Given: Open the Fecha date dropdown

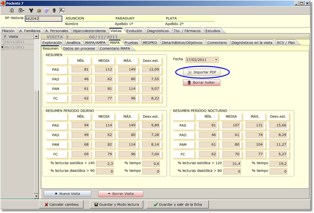Looking at the screenshot, I should click(x=216, y=60).
